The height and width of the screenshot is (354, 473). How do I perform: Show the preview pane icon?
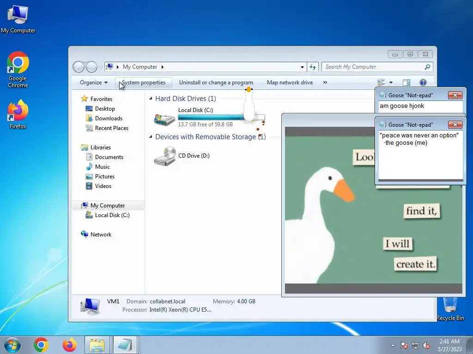(406, 83)
